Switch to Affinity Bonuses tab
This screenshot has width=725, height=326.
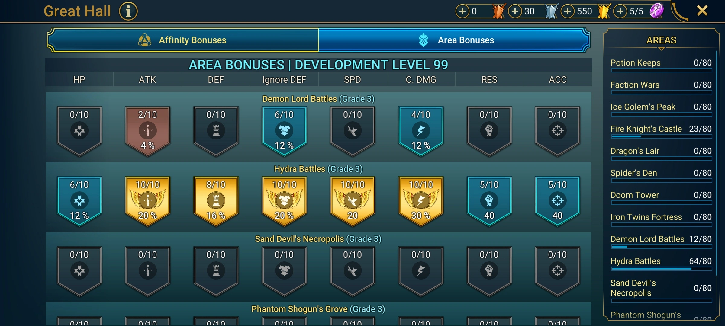tap(183, 40)
